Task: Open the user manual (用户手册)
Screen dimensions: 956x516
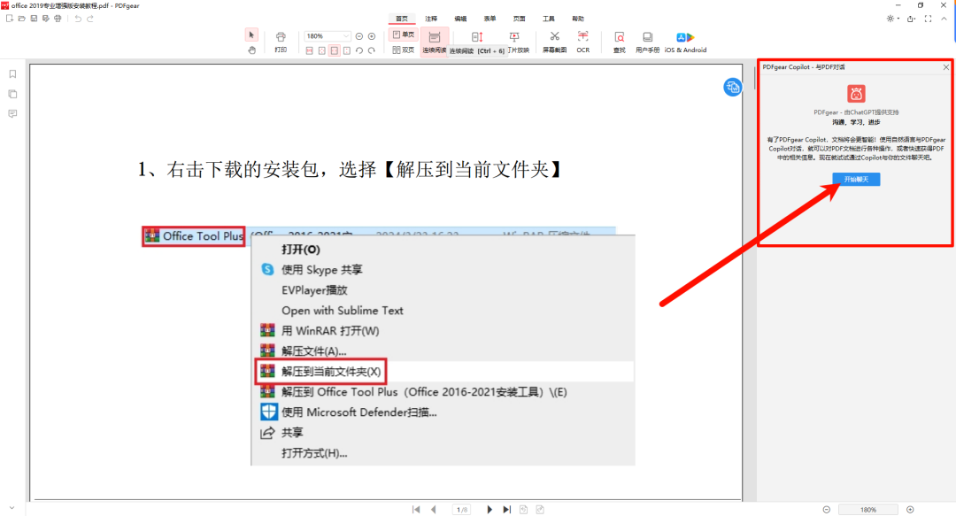Action: click(x=646, y=39)
